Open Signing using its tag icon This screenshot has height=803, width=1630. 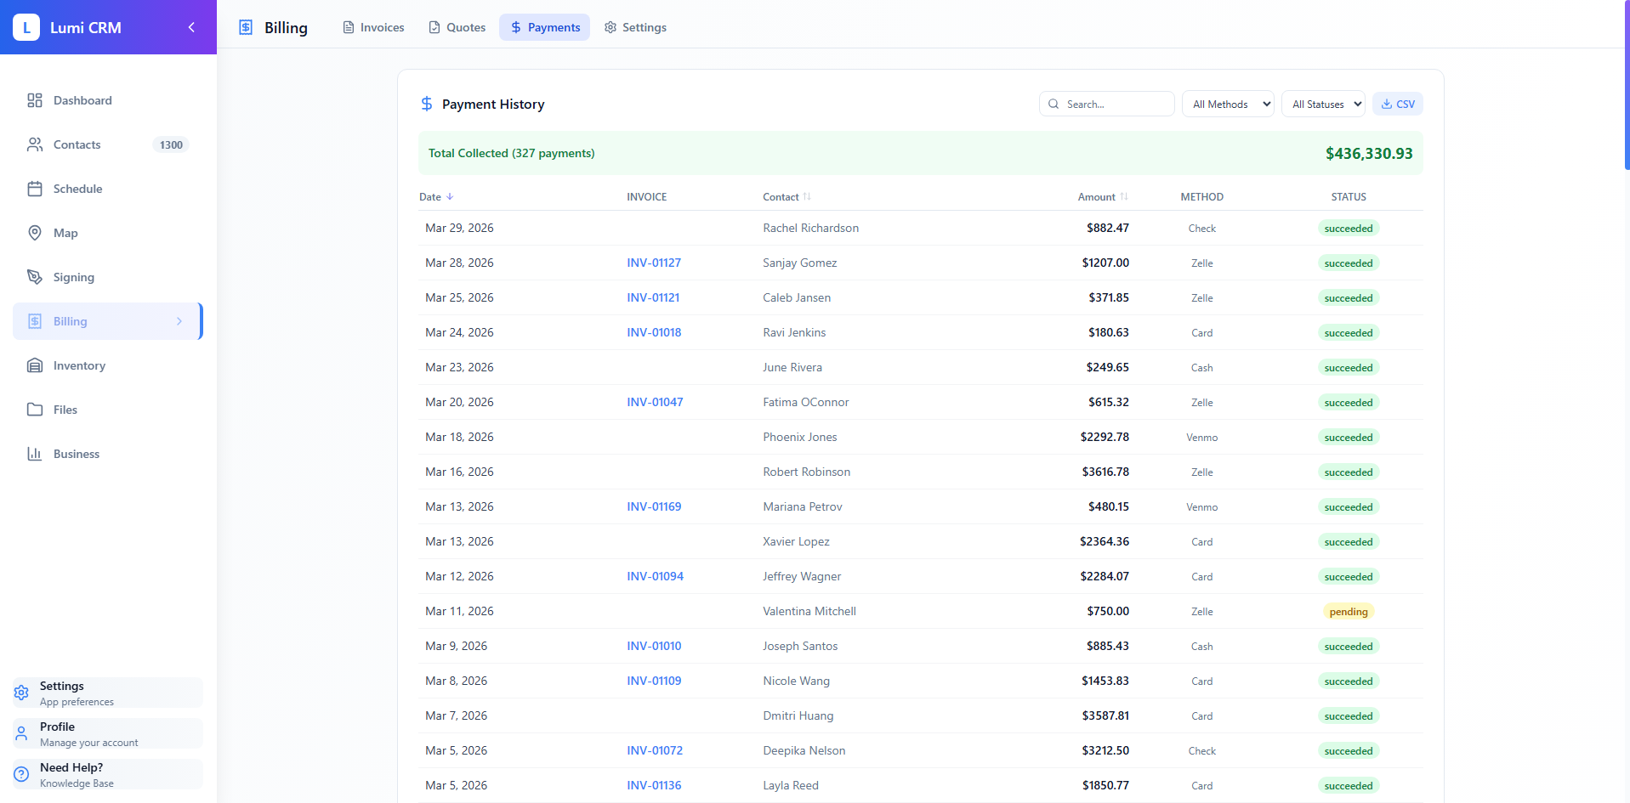pyautogui.click(x=35, y=277)
